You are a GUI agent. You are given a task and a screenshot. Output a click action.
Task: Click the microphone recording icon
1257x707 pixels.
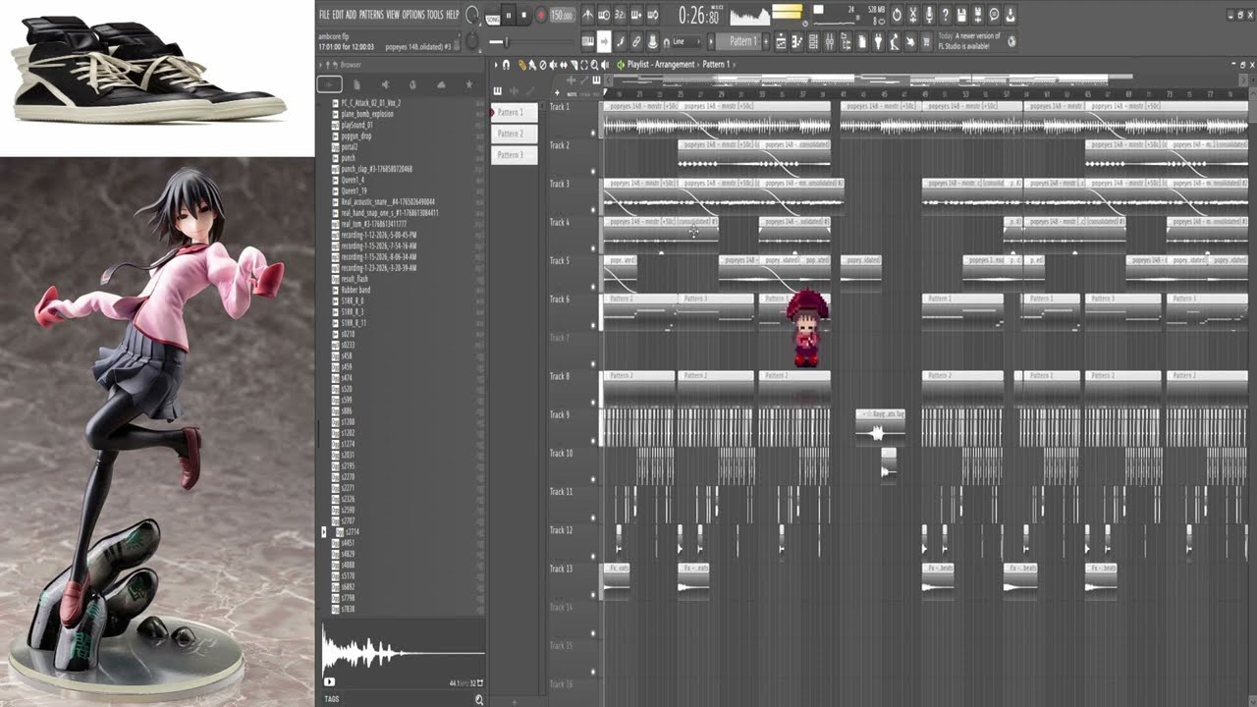pos(929,15)
